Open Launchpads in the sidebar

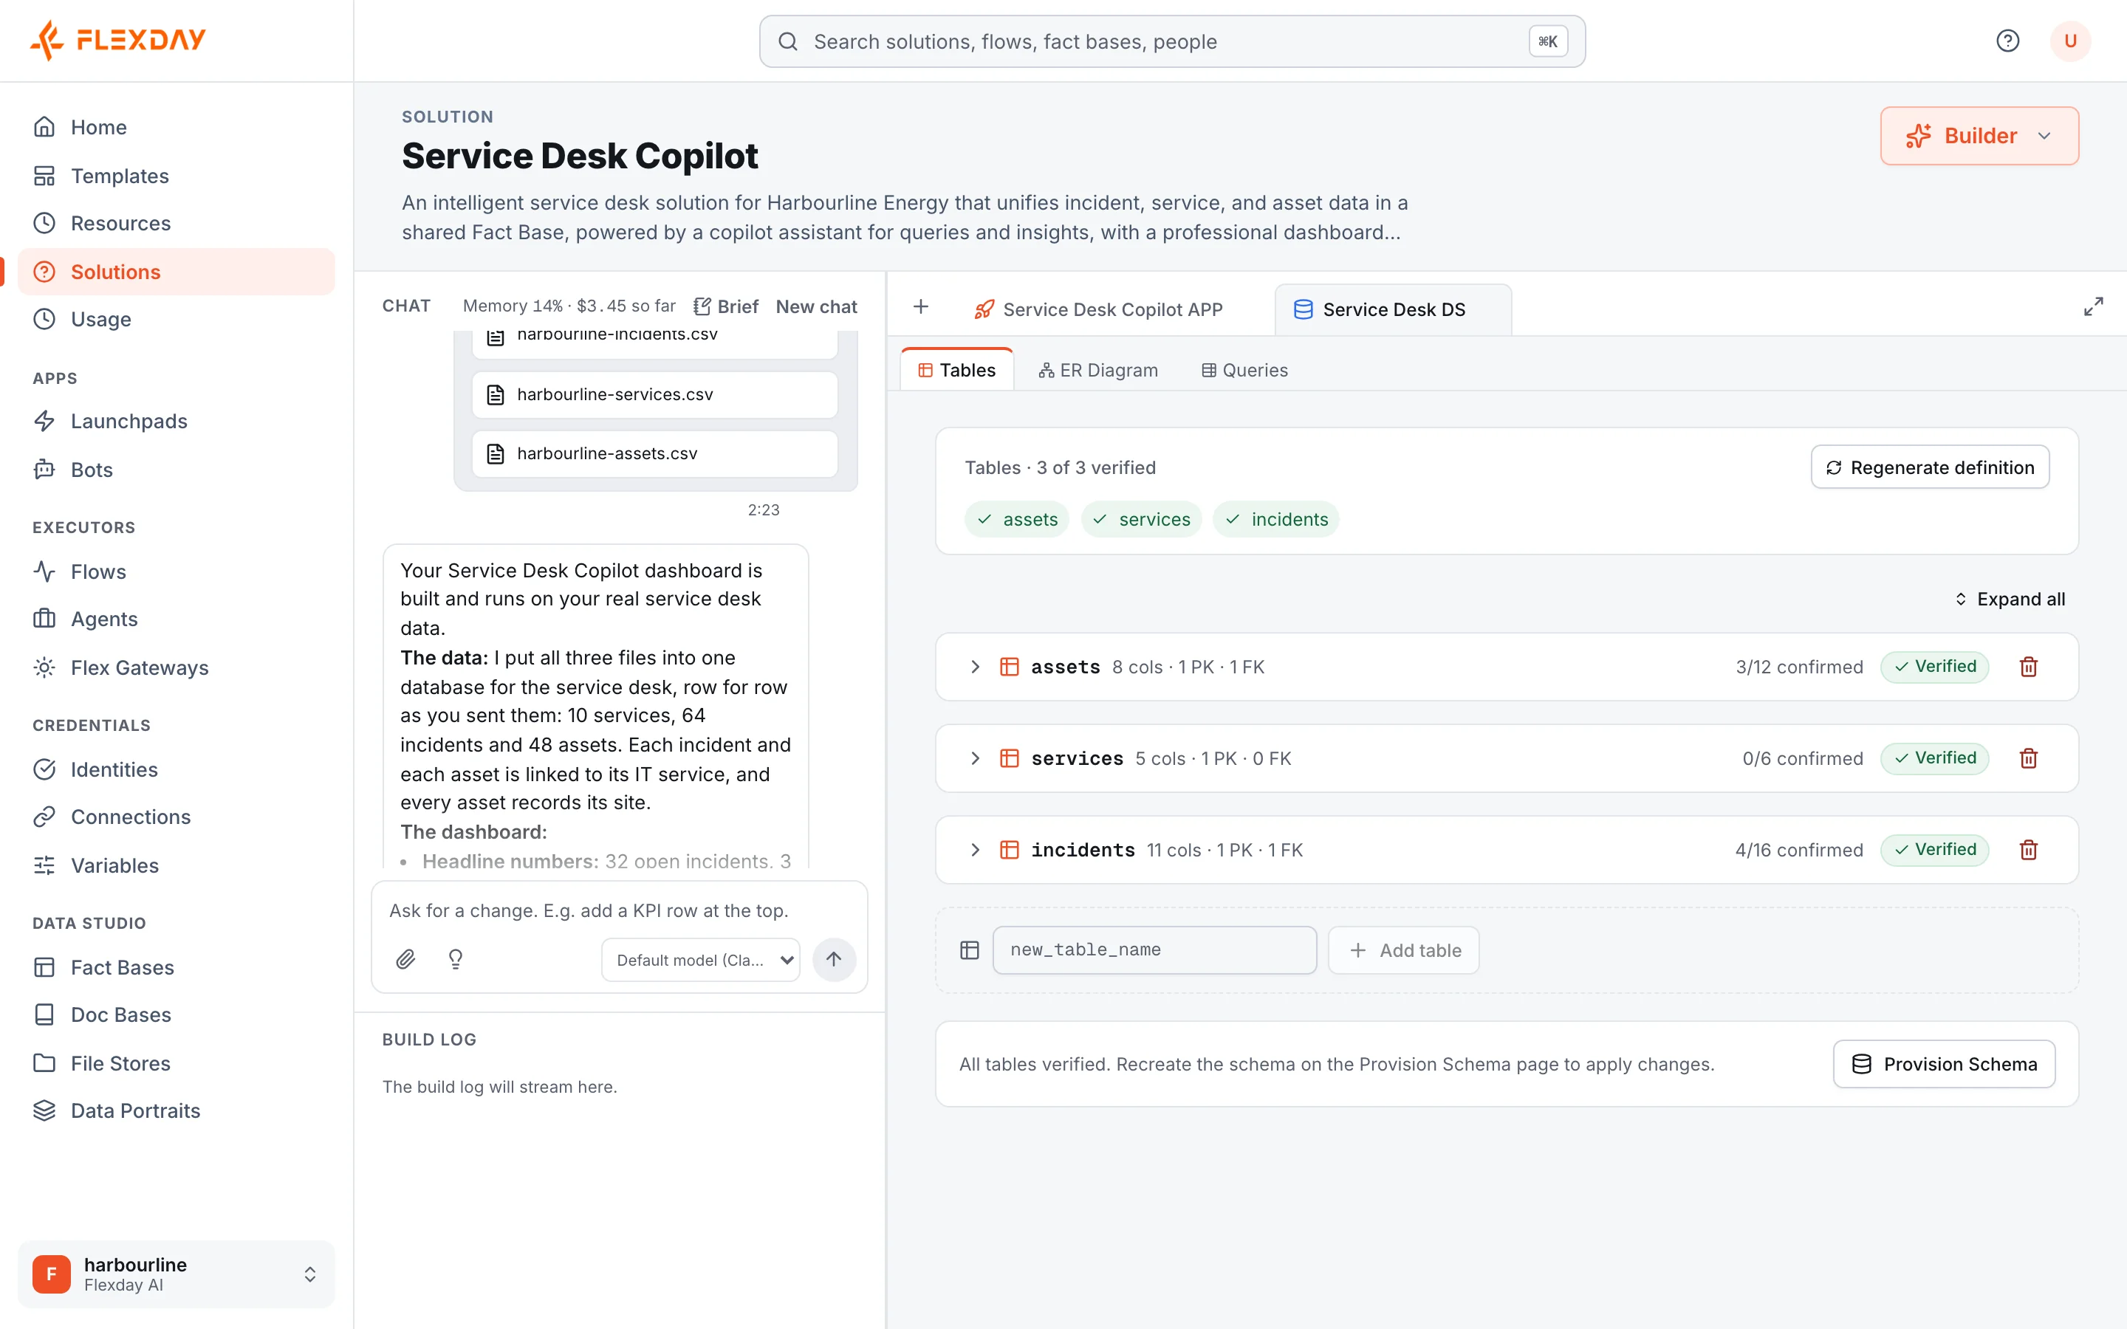(176, 421)
